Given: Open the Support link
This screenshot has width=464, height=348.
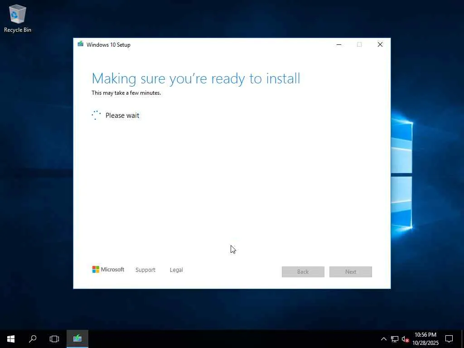Looking at the screenshot, I should point(145,270).
